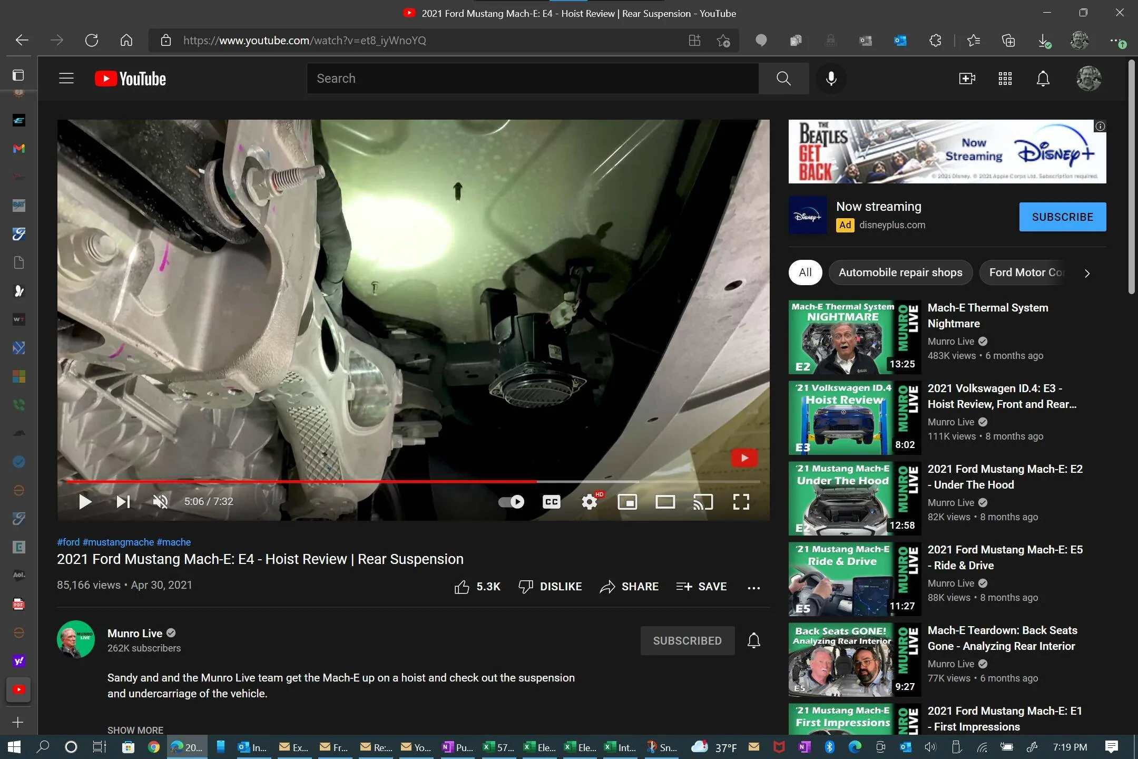The image size is (1138, 759).
Task: Open Volkswagen ID.4 E3 Hoist Review title
Action: pyautogui.click(x=1002, y=396)
